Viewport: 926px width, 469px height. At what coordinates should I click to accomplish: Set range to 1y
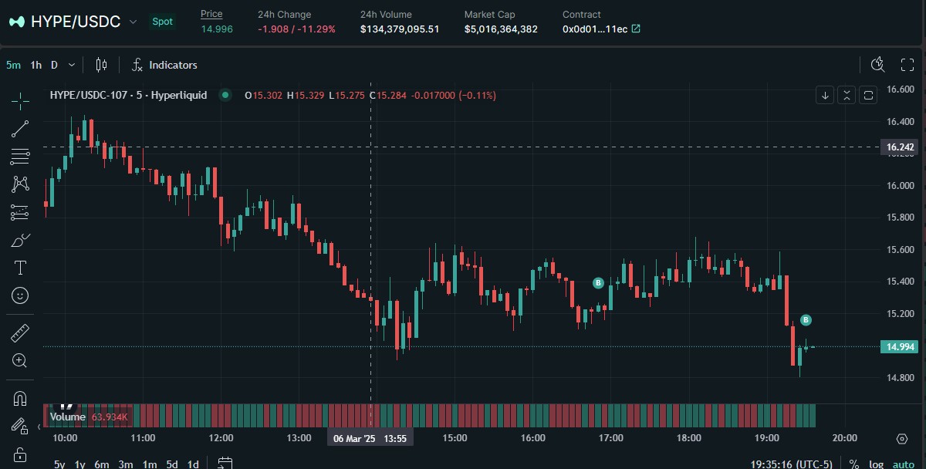click(80, 464)
